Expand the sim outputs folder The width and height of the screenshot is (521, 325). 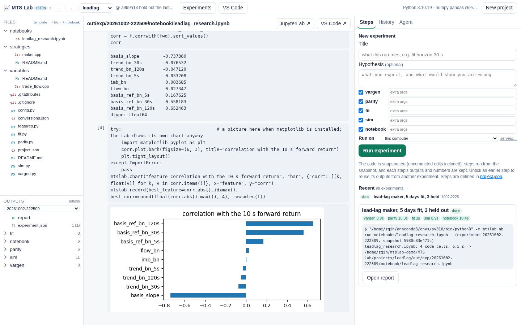point(5,257)
